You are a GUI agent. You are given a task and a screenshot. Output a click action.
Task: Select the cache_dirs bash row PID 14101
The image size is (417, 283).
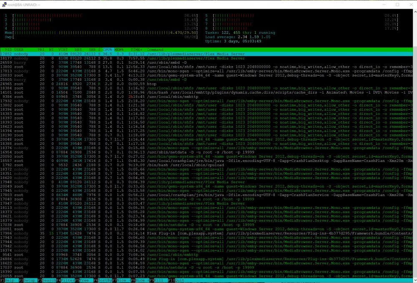tap(206, 92)
